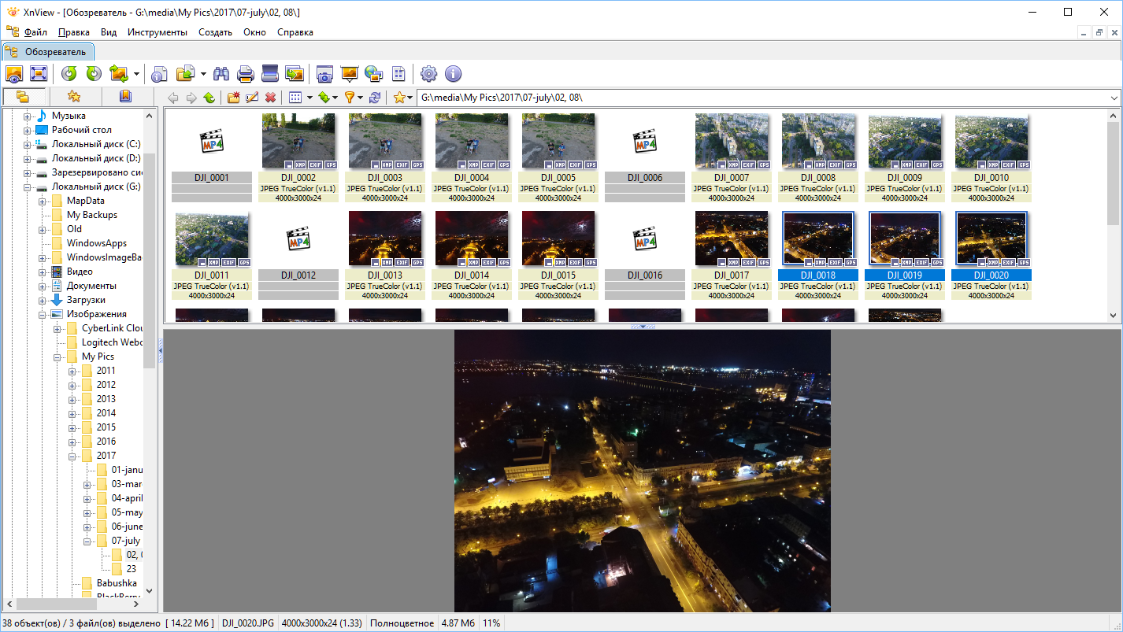This screenshot has height=632, width=1123.
Task: Select the Babushka folder
Action: [x=116, y=583]
